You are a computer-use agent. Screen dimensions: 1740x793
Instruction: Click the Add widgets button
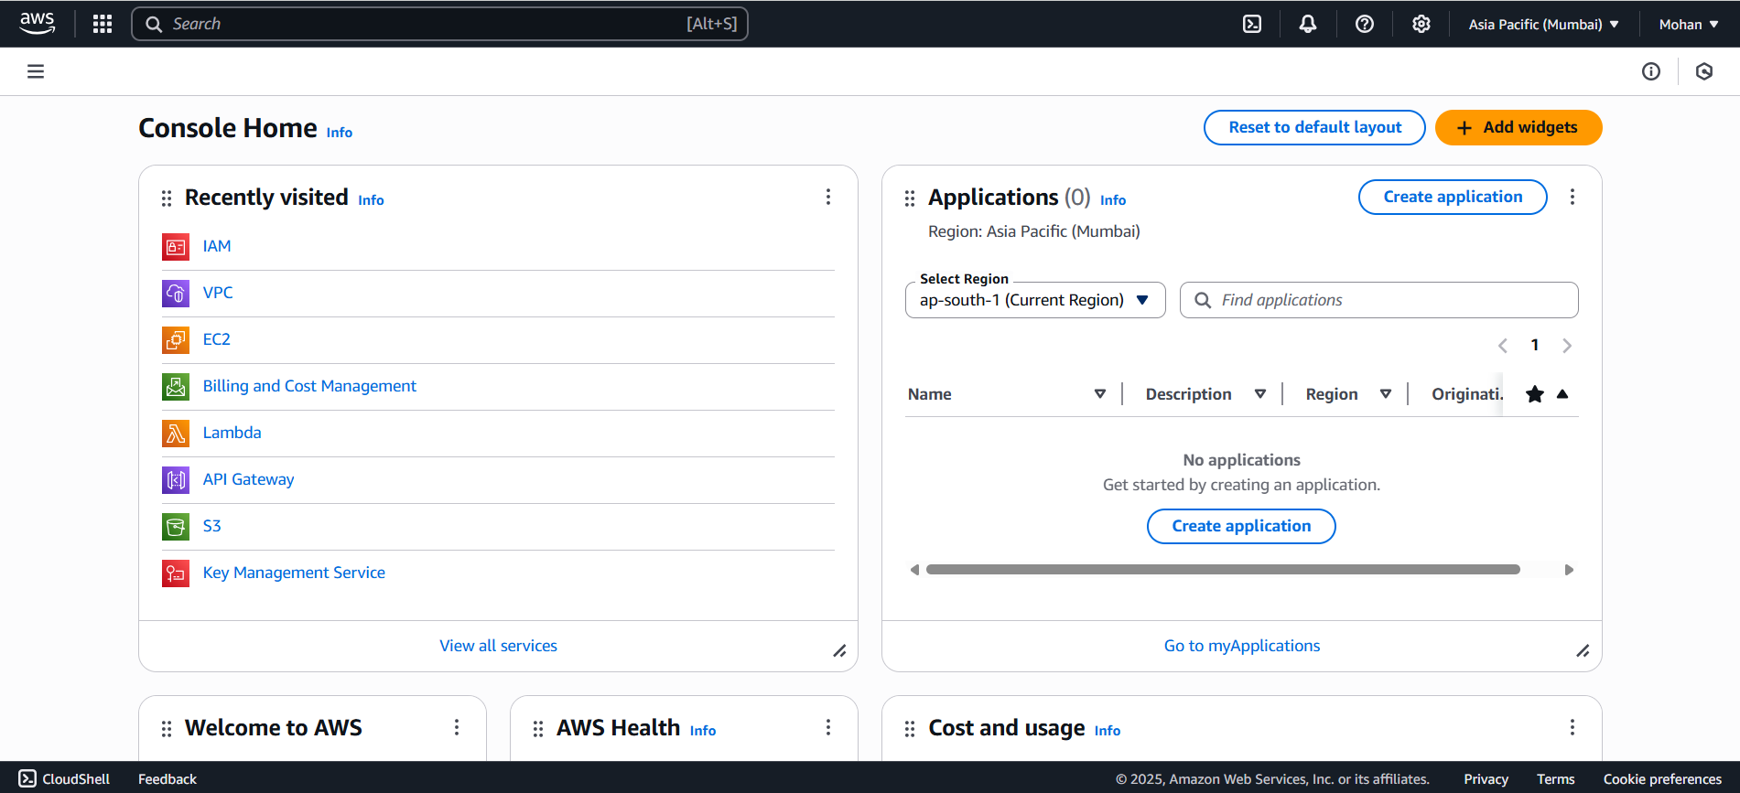[x=1518, y=127]
